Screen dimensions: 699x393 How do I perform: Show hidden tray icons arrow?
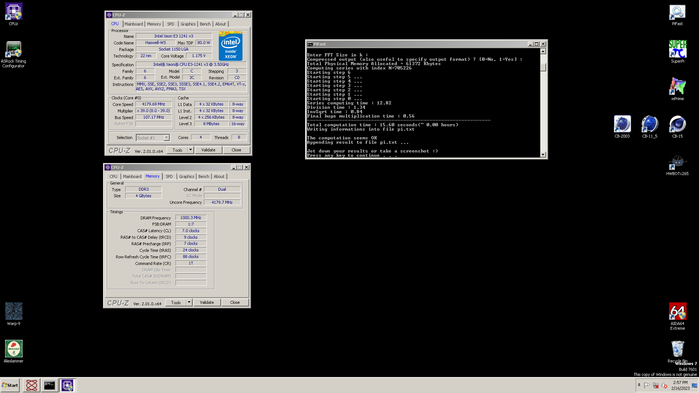tap(639, 385)
